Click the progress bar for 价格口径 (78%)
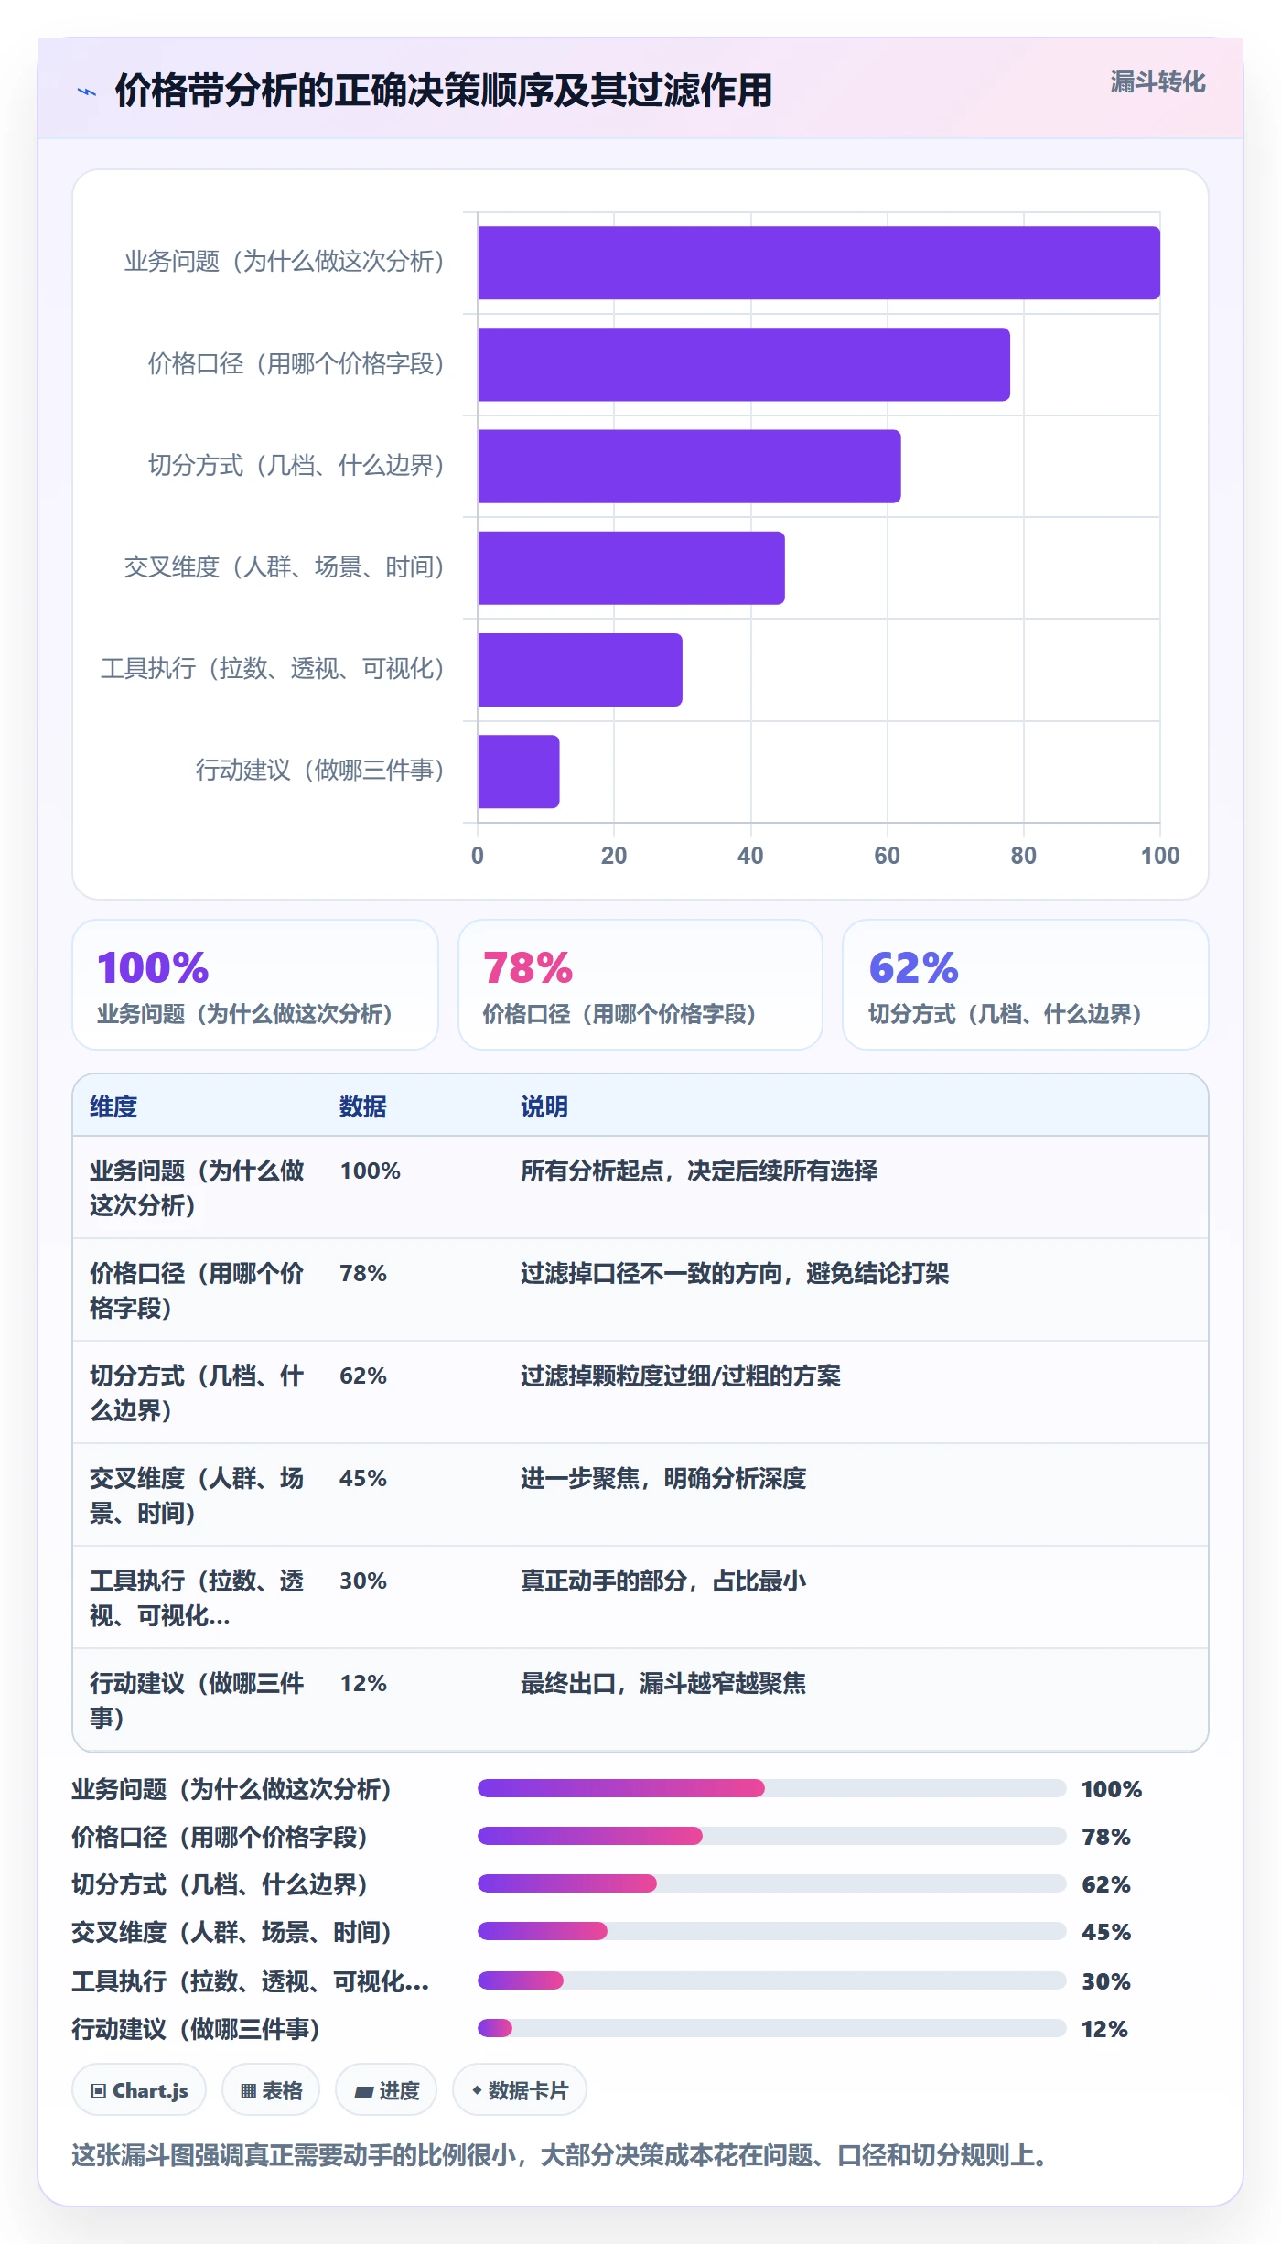This screenshot has height=2244, width=1281. tap(772, 1836)
